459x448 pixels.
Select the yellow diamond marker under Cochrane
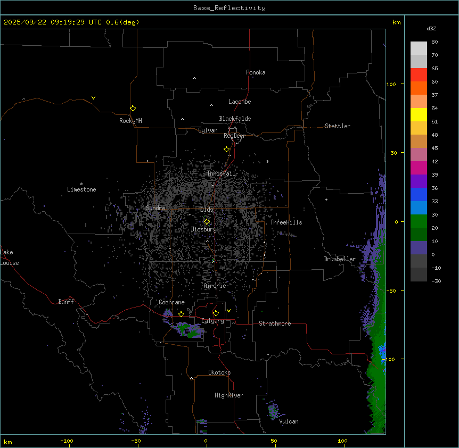coord(181,314)
